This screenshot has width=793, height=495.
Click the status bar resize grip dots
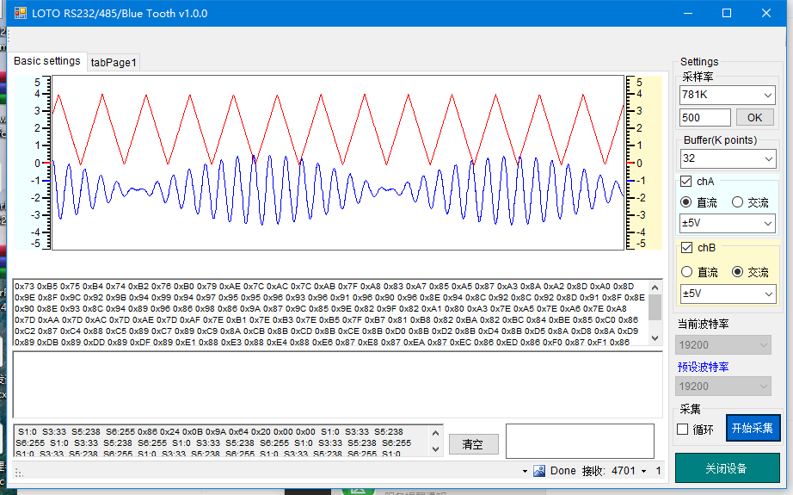(x=19, y=473)
